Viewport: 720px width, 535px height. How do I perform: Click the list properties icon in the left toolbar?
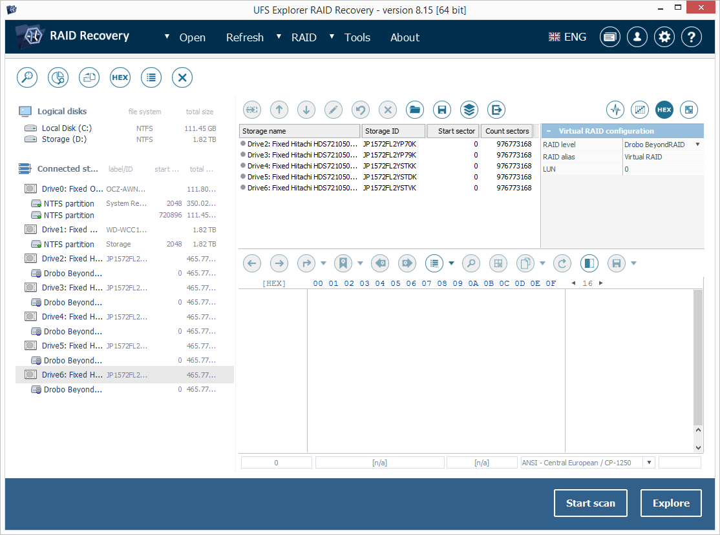coord(151,77)
